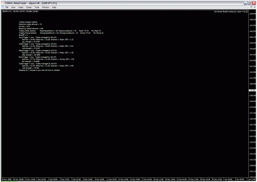Close the MetaTrader application window
The image size is (257, 182).
(x=254, y=3)
